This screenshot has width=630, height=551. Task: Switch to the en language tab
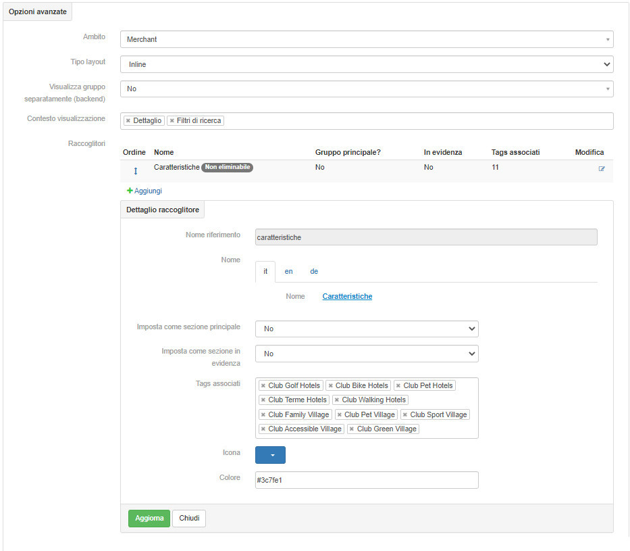coord(288,272)
